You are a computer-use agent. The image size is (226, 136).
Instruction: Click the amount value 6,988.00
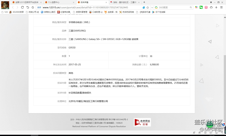[154, 65]
